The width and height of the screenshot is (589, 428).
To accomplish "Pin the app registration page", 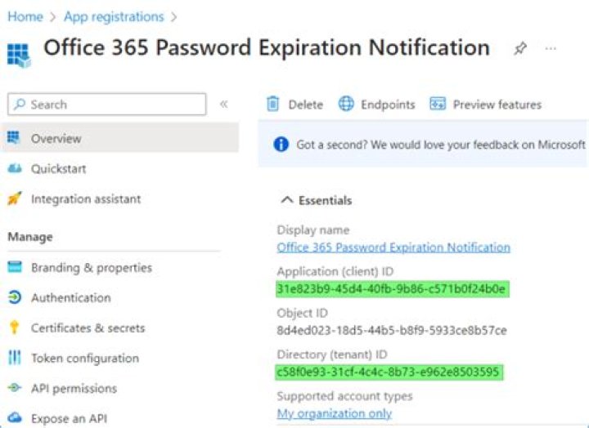I will pyautogui.click(x=520, y=48).
